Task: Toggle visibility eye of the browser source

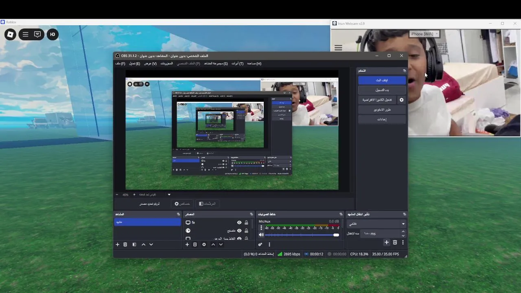Action: (x=239, y=231)
